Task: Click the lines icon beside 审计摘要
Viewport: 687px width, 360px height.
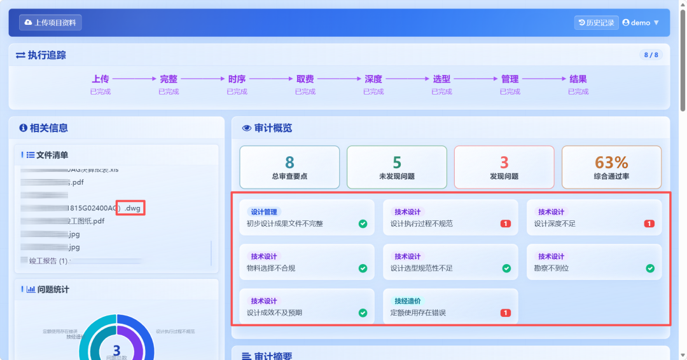Action: coord(247,356)
